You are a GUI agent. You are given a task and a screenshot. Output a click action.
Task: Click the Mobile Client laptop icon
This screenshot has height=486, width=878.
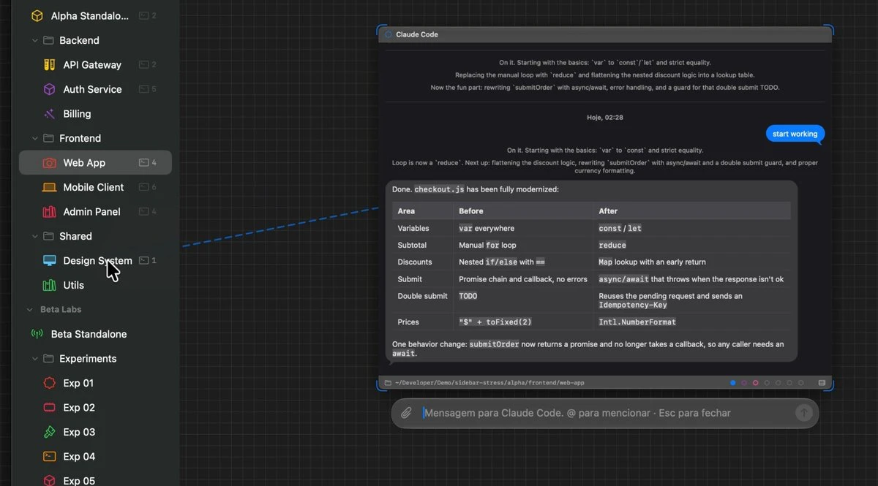click(x=49, y=187)
